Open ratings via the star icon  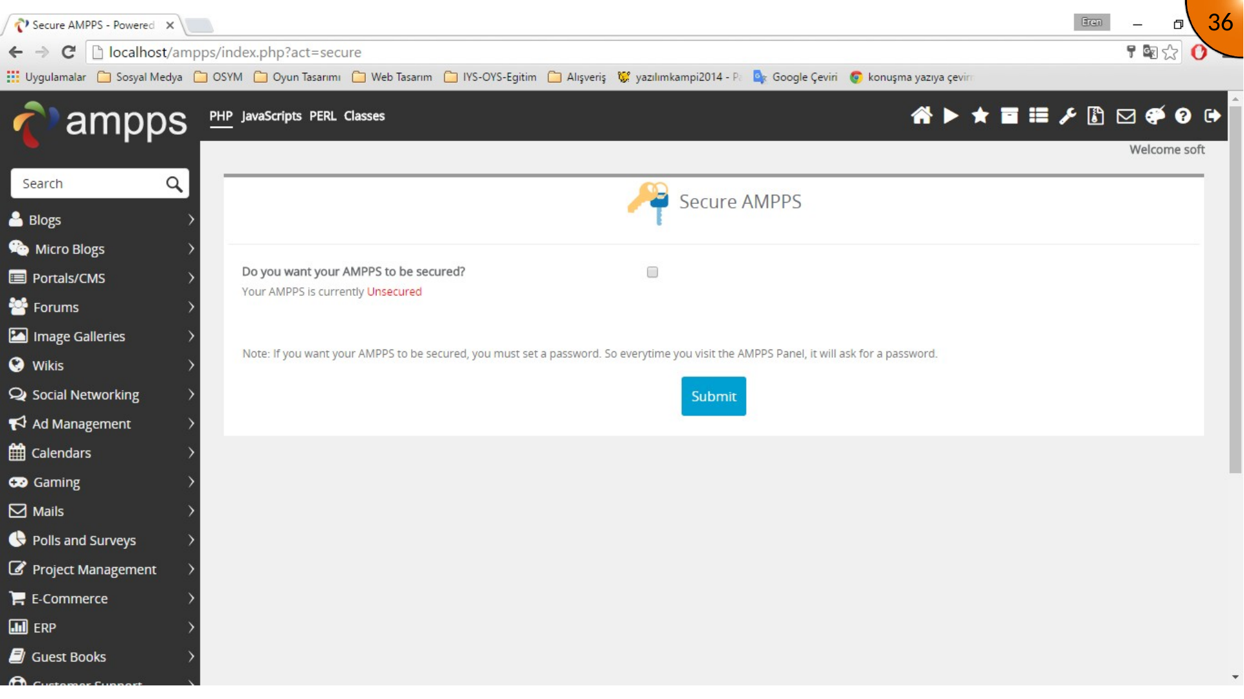(x=980, y=116)
